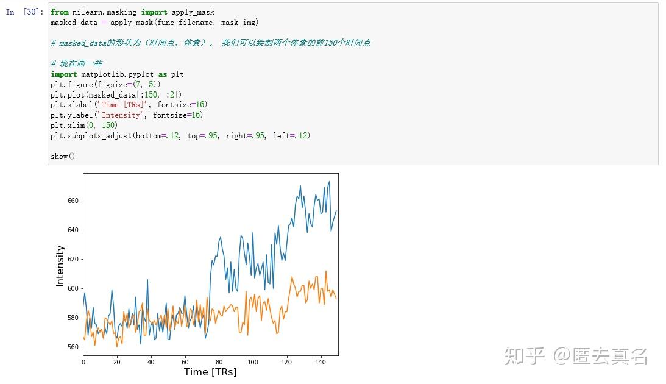The width and height of the screenshot is (666, 384).
Task: Click the plt.plot(masked_data[:150, :2]) line
Action: (x=116, y=94)
